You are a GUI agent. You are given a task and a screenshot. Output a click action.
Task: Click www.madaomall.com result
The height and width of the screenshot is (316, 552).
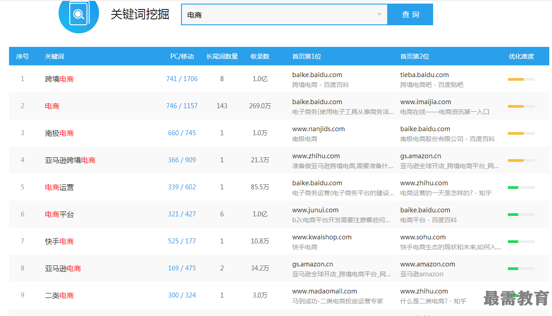coord(325,291)
